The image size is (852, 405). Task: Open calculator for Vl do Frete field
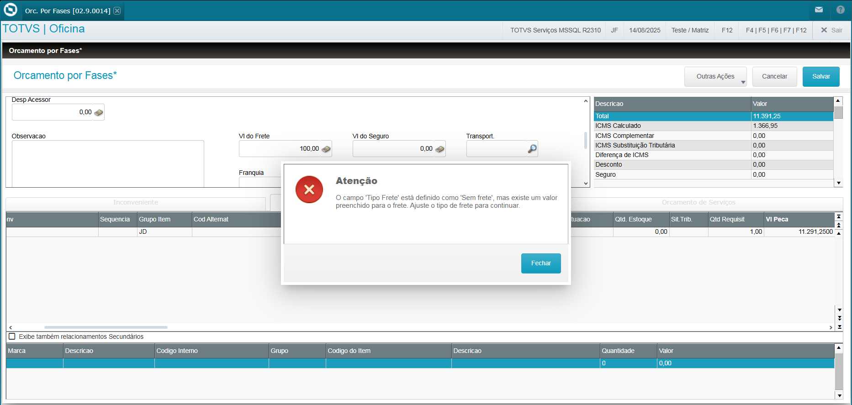[x=326, y=149]
